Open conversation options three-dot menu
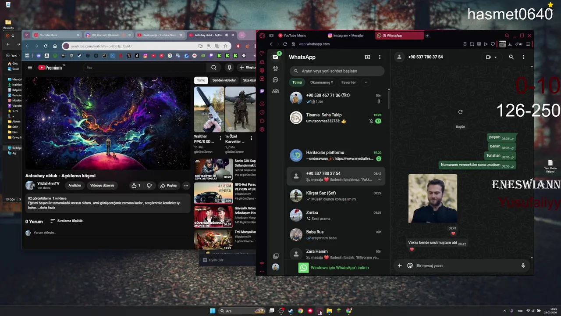This screenshot has height=316, width=561. pos(523,57)
